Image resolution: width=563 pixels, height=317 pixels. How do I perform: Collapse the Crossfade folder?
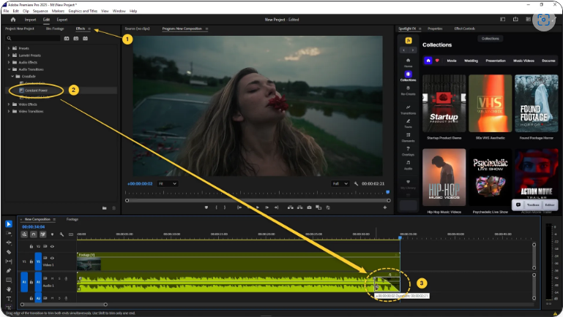coord(12,76)
